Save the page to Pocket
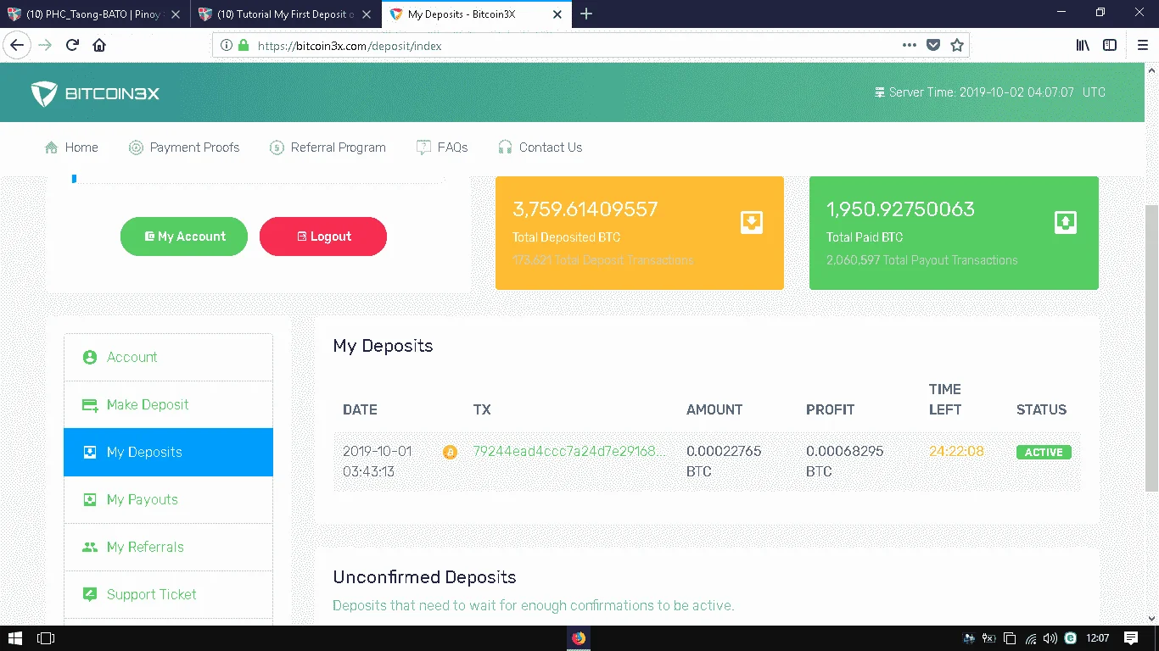This screenshot has width=1159, height=651. pos(933,46)
